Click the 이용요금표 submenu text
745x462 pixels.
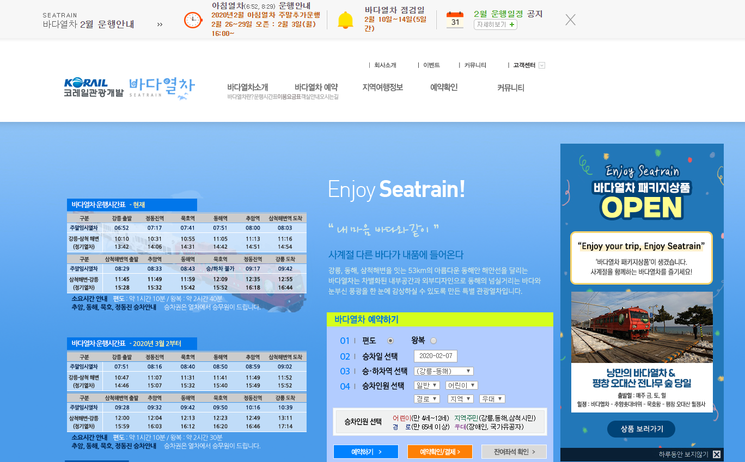click(289, 97)
